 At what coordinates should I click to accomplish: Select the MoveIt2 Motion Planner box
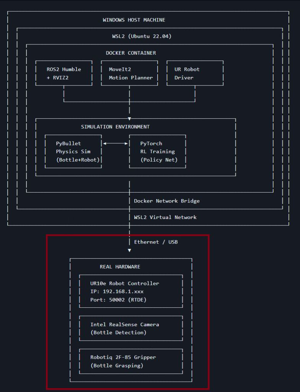129,73
